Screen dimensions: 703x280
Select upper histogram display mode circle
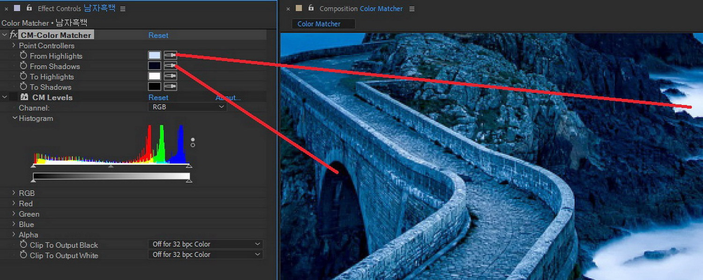pyautogui.click(x=193, y=140)
